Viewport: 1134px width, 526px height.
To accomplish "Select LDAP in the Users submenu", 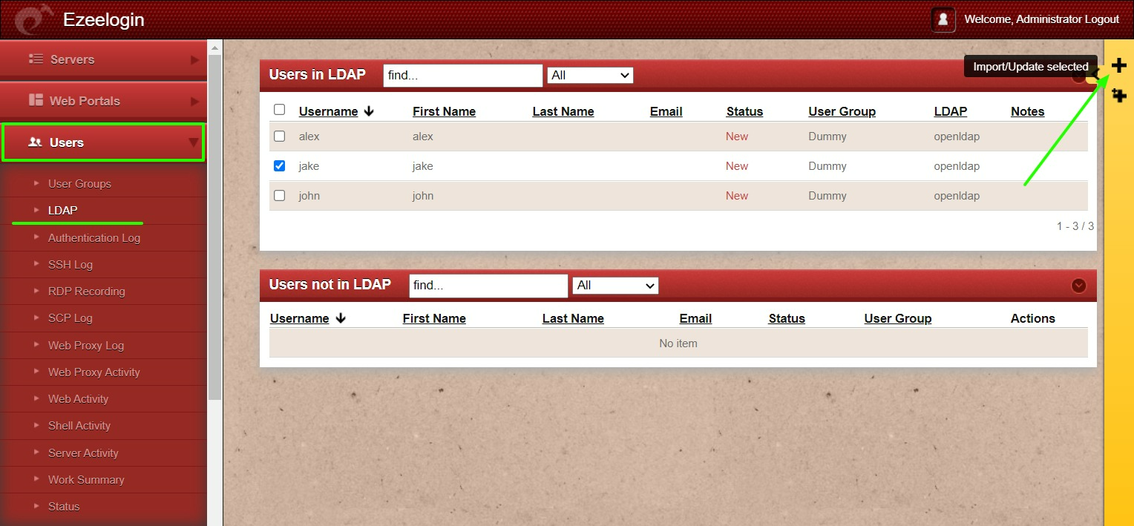I will tap(62, 210).
